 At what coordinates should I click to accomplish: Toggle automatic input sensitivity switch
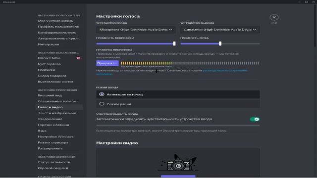pyautogui.click(x=255, y=119)
